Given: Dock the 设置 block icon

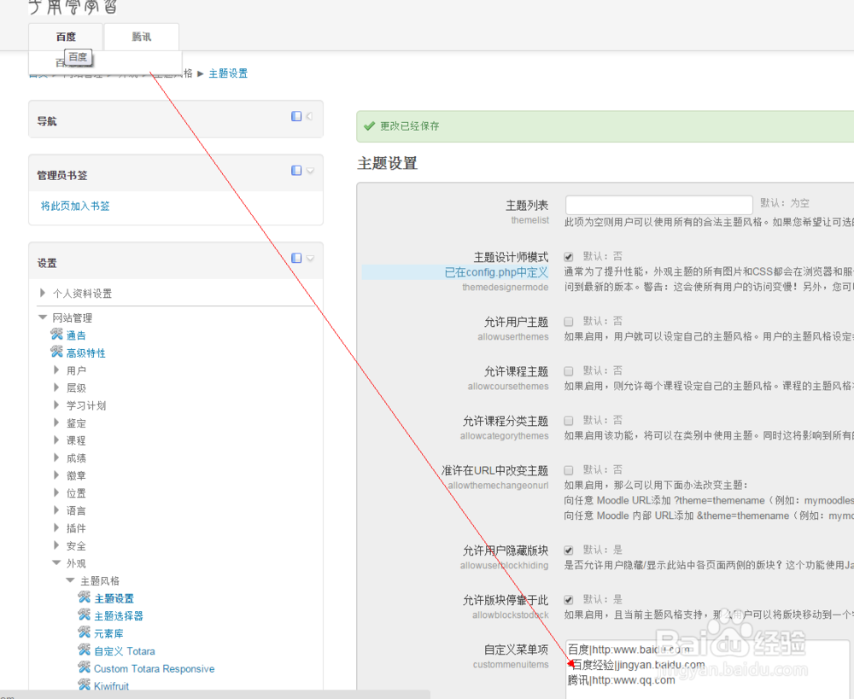Looking at the screenshot, I should click(296, 258).
